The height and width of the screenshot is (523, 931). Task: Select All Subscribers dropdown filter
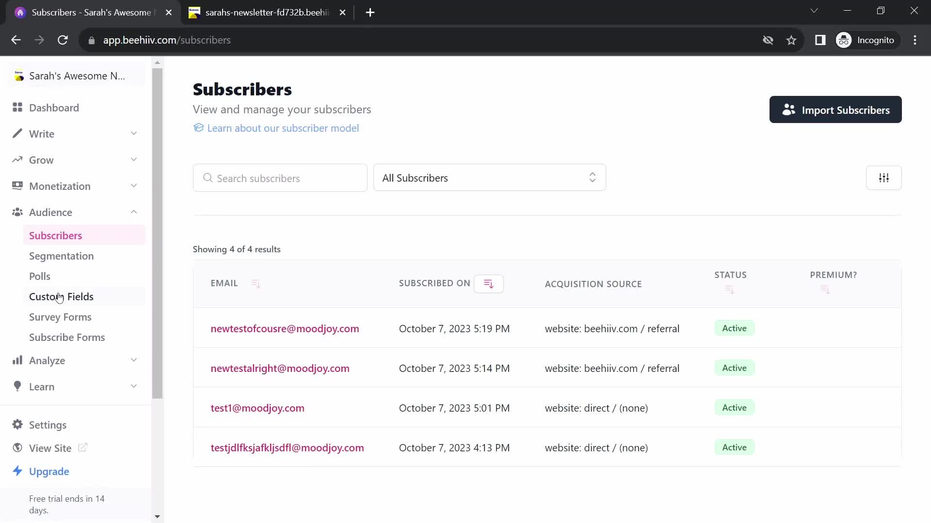click(489, 178)
